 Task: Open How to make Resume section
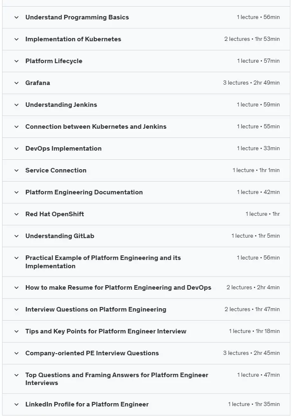coord(146,288)
